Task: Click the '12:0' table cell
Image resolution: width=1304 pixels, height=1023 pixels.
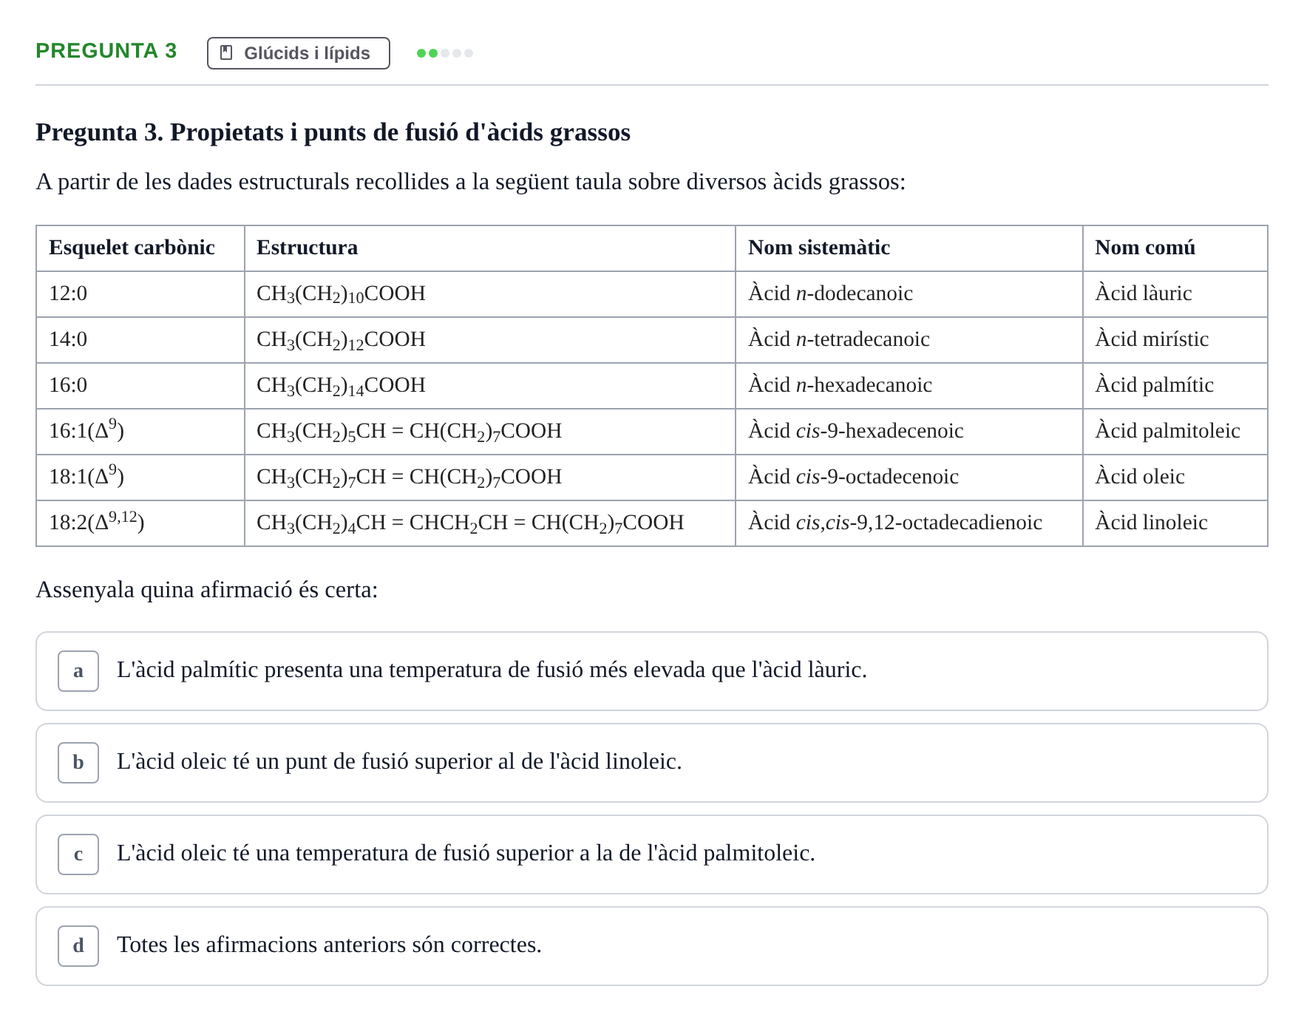Action: coord(140,294)
